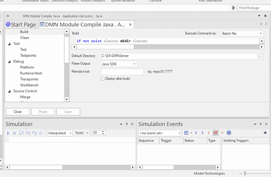Screen dimensions: 271x177
Task: Click the DMN Module tab window icon
Action: [x=42, y=24]
